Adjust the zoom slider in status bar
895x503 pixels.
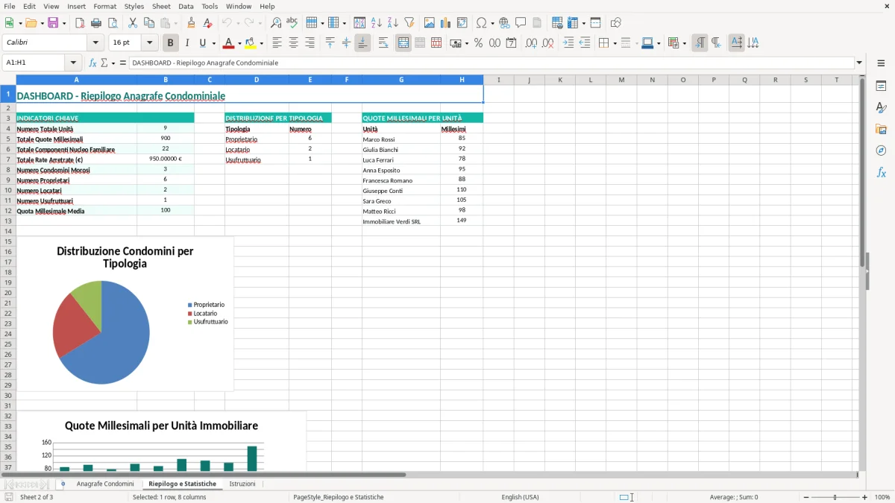pyautogui.click(x=835, y=497)
